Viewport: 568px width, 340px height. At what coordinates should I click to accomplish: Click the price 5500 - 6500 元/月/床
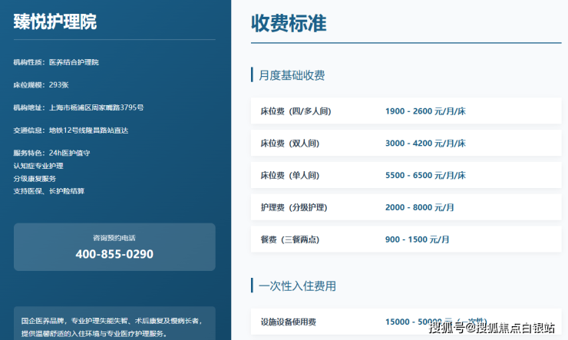click(x=425, y=176)
